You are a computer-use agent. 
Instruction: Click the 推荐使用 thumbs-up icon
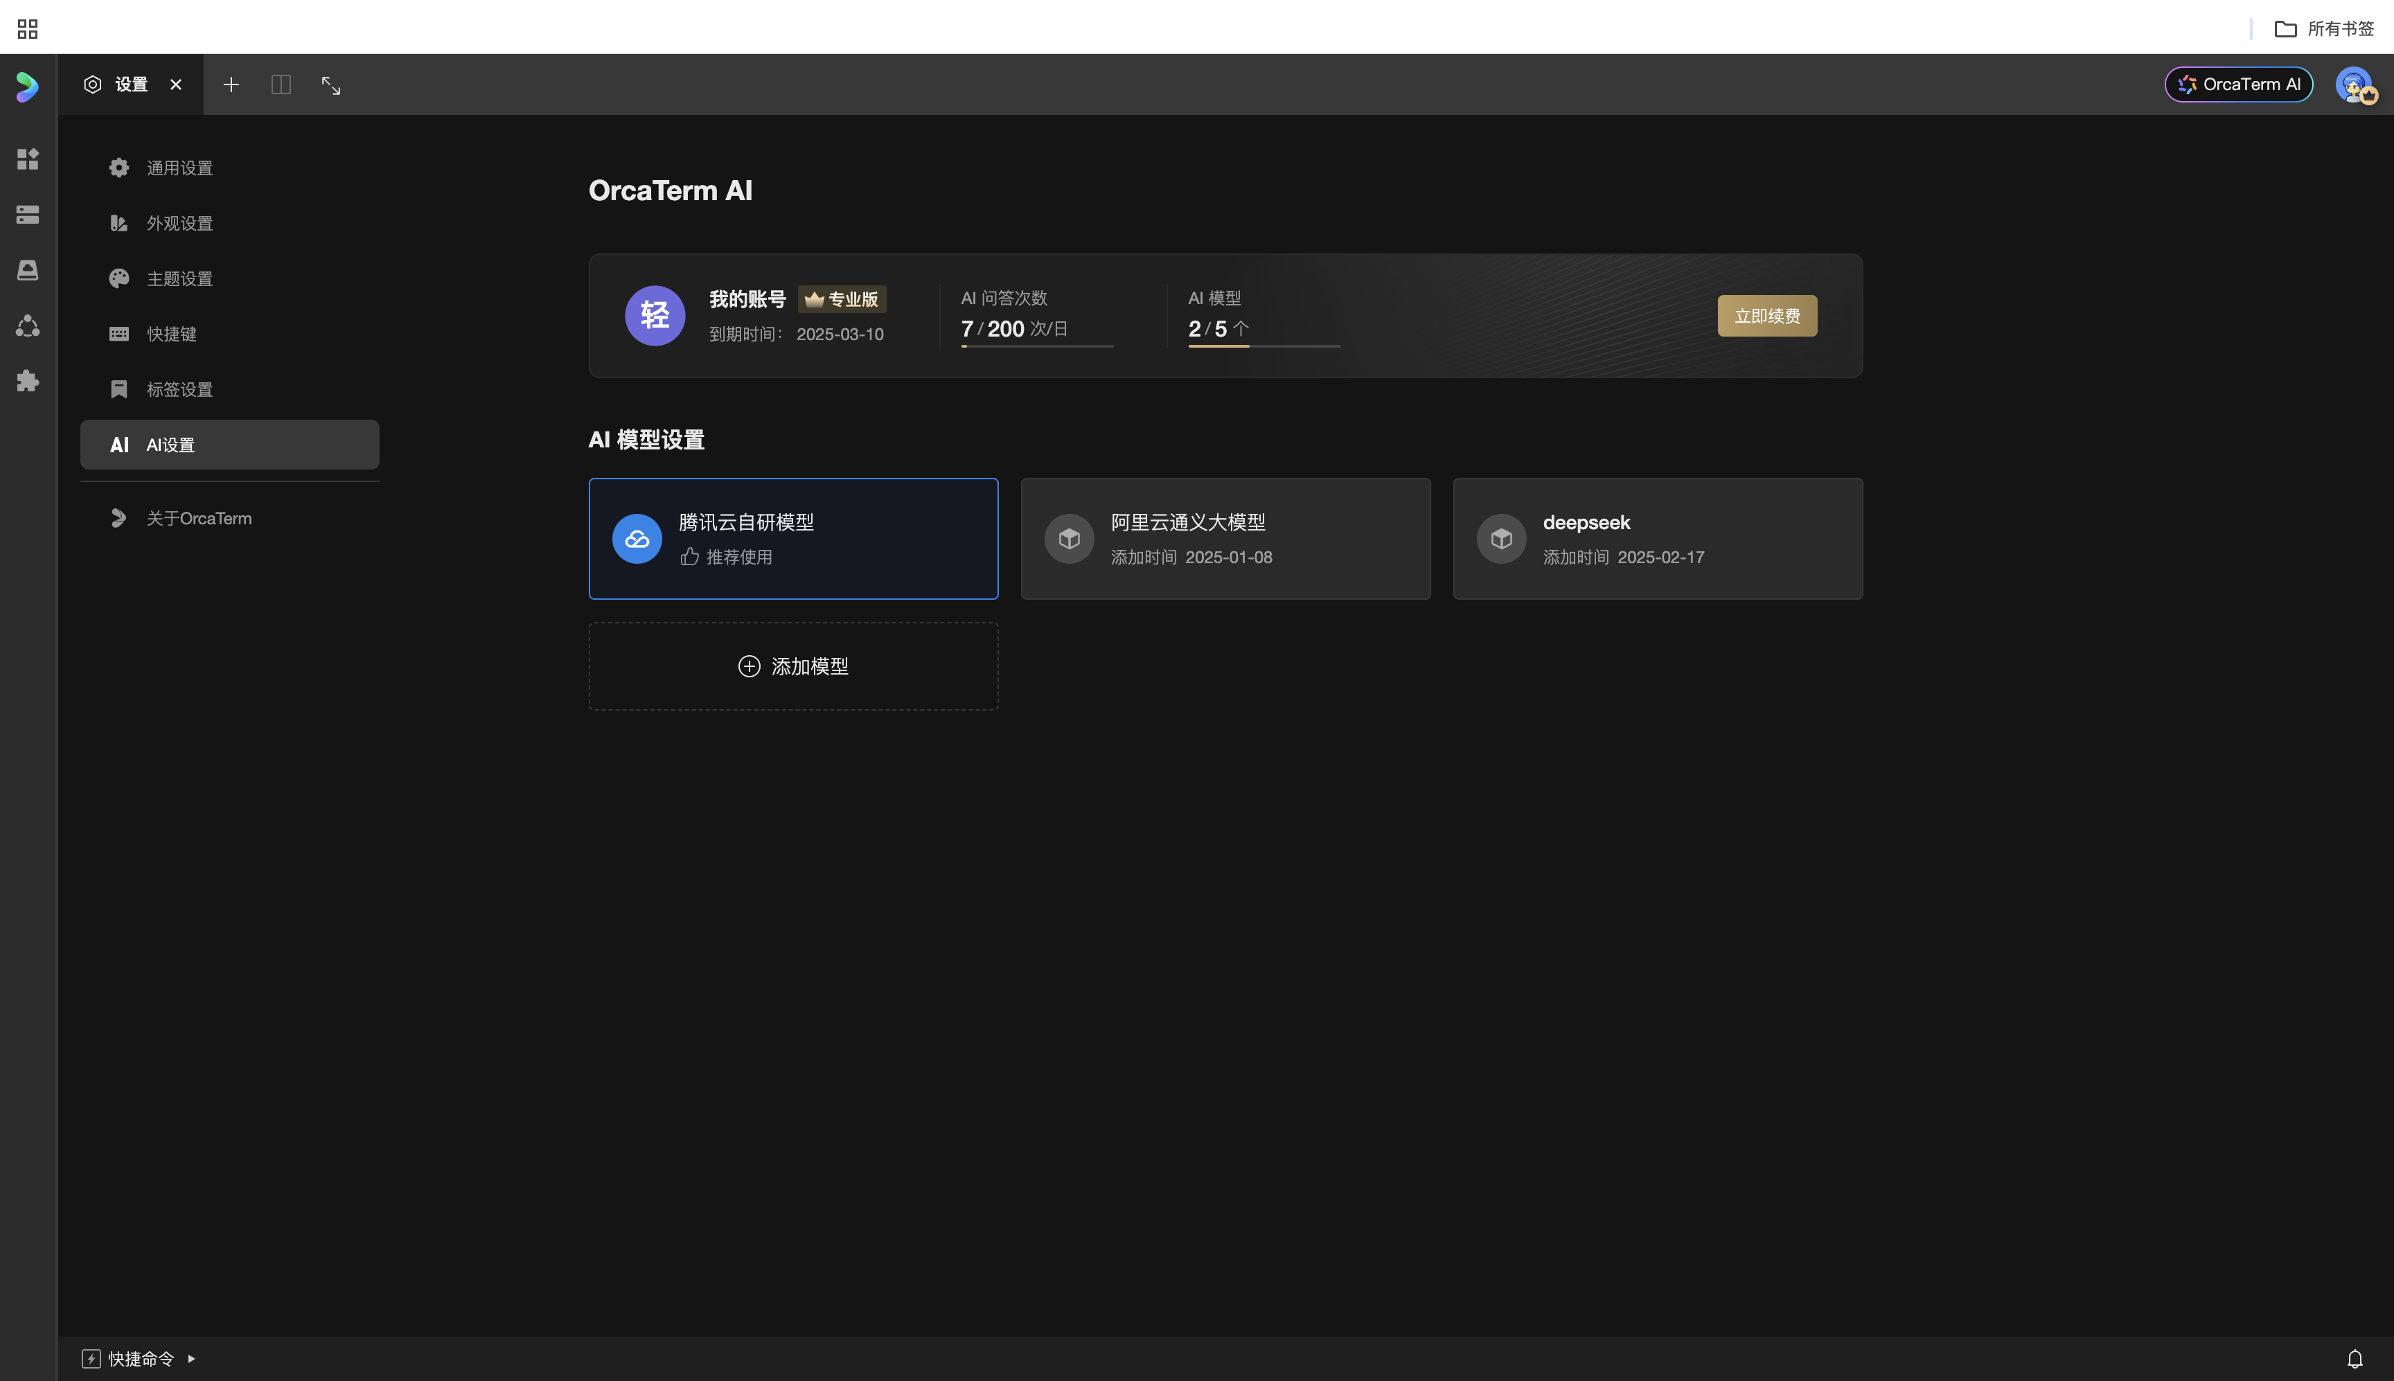(x=689, y=557)
